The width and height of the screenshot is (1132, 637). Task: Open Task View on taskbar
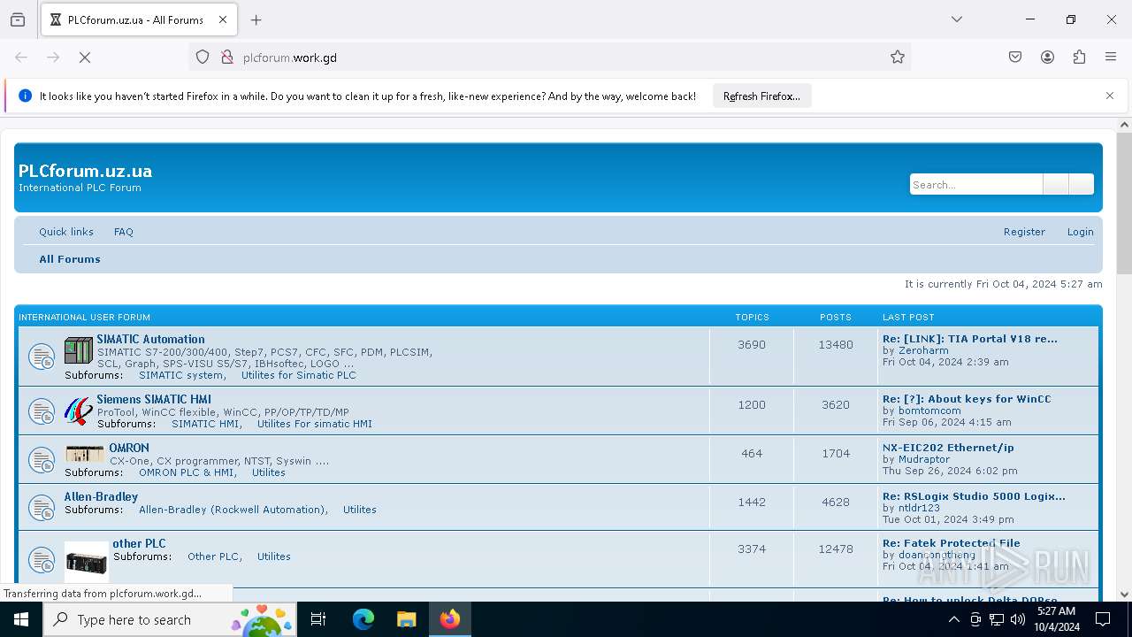point(318,619)
